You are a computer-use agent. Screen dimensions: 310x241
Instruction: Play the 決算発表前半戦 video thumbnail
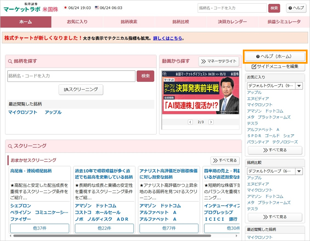(x=200, y=93)
